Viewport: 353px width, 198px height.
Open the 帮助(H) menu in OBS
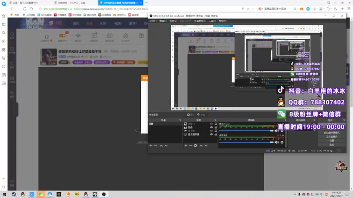pos(222,21)
